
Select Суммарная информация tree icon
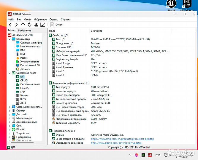pyautogui.click(x=18, y=43)
